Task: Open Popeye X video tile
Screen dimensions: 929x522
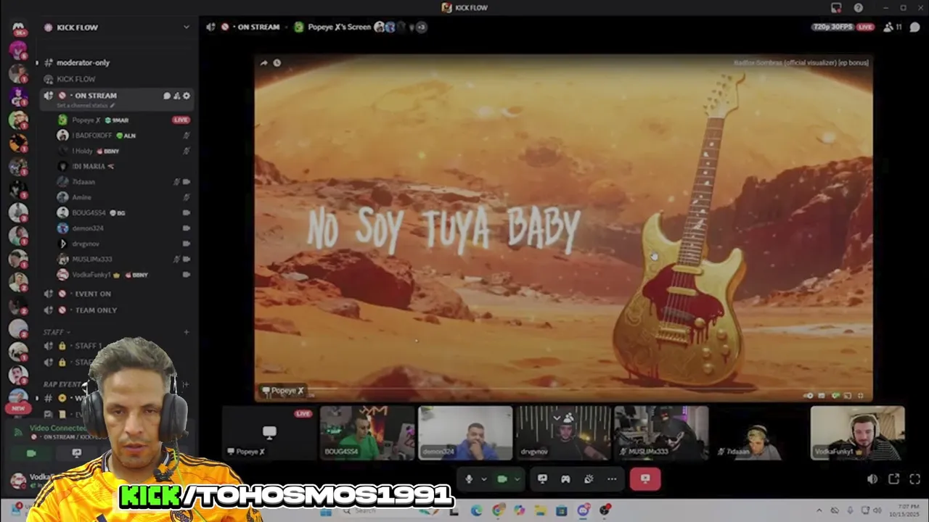Action: coord(269,433)
